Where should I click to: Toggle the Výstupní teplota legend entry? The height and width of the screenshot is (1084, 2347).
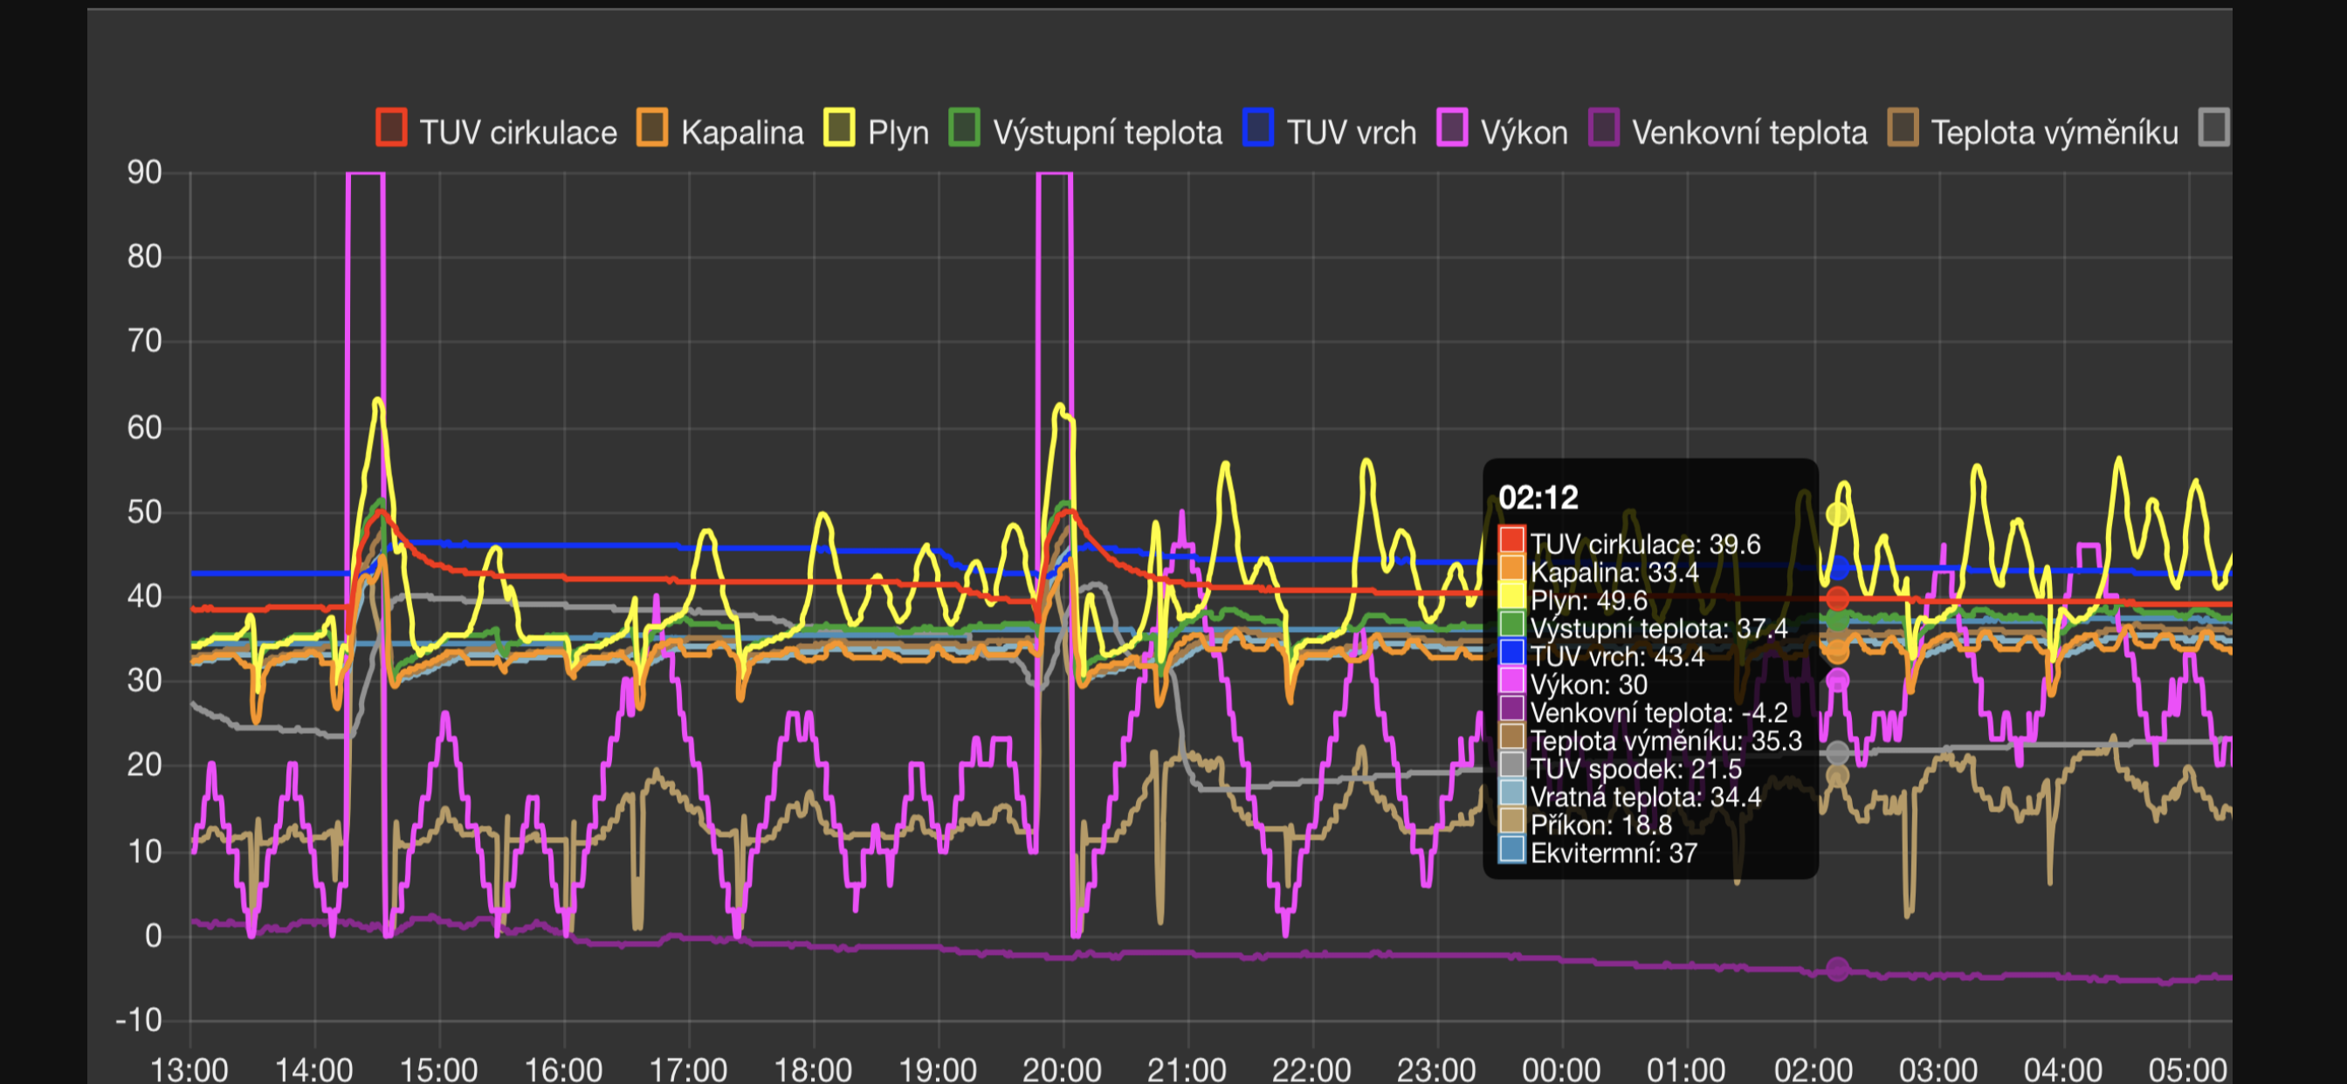(1106, 133)
